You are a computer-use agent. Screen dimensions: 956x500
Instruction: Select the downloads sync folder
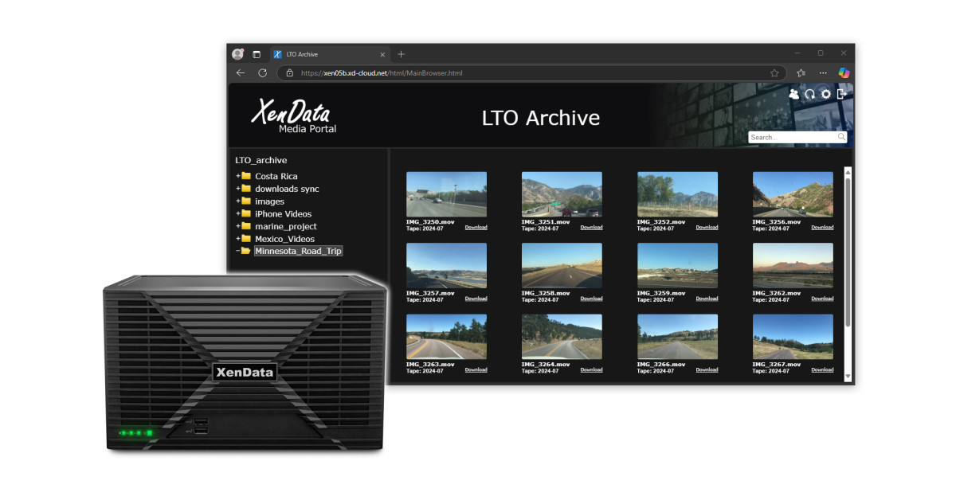pos(287,189)
